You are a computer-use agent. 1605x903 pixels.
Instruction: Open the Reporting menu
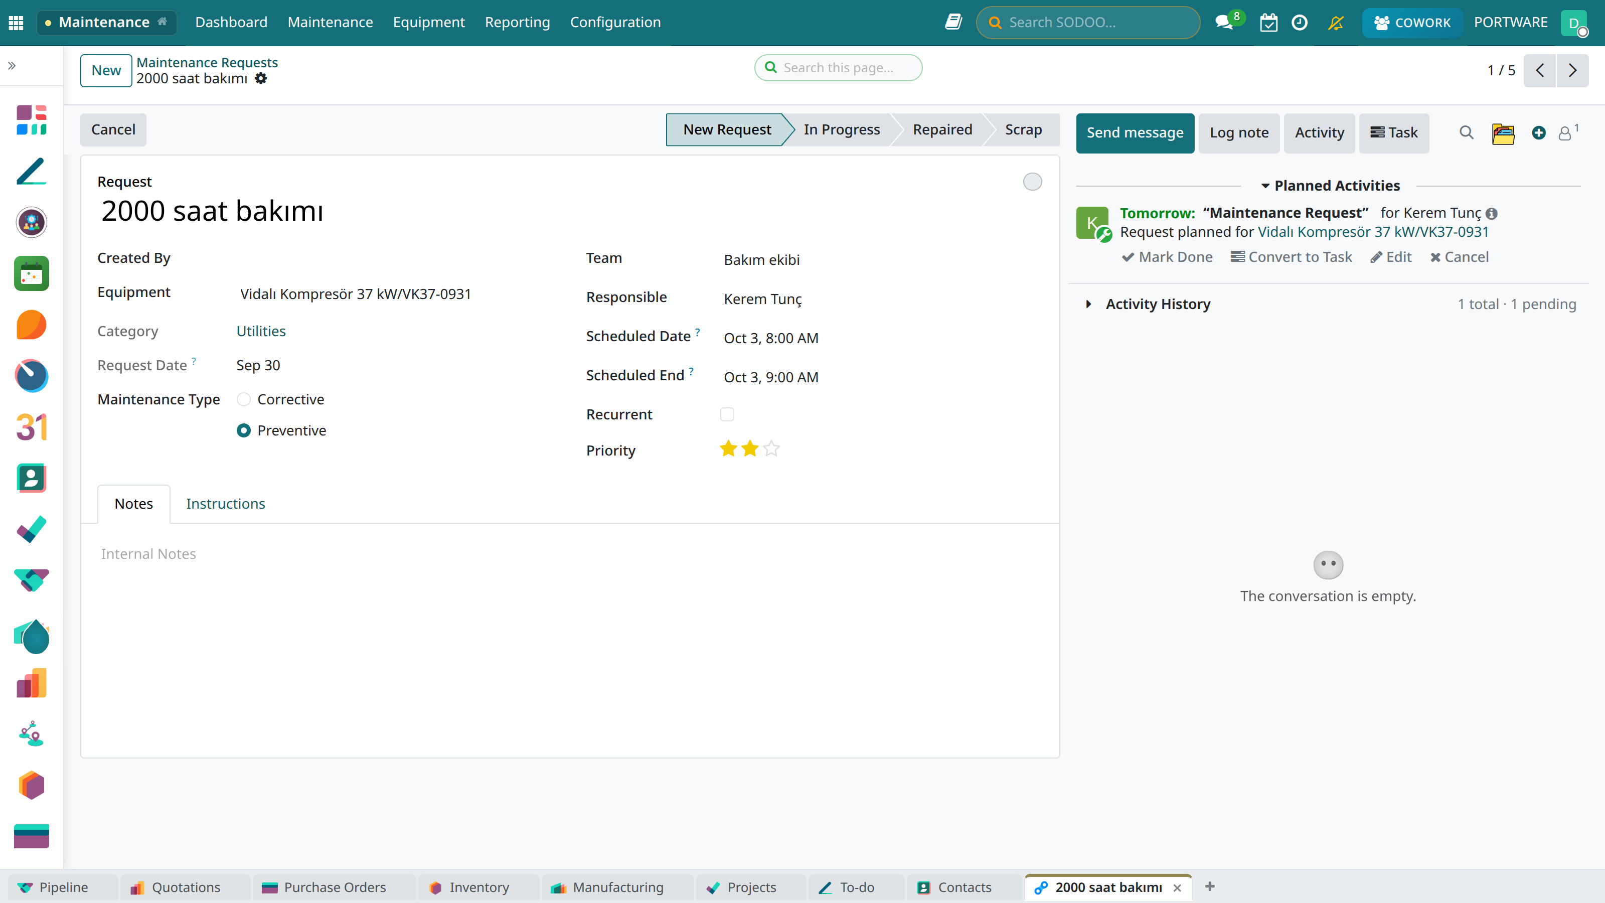[517, 23]
